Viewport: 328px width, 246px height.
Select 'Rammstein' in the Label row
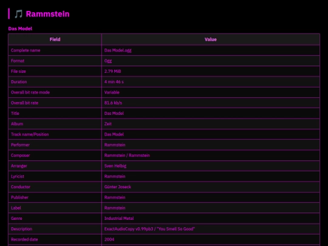(x=115, y=208)
